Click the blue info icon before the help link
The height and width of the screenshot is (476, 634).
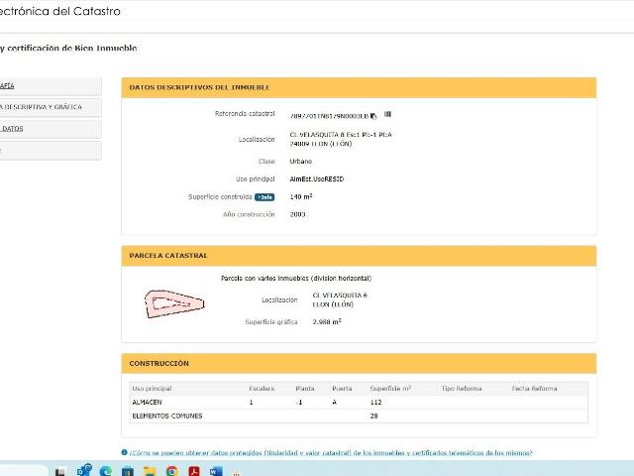click(x=124, y=452)
